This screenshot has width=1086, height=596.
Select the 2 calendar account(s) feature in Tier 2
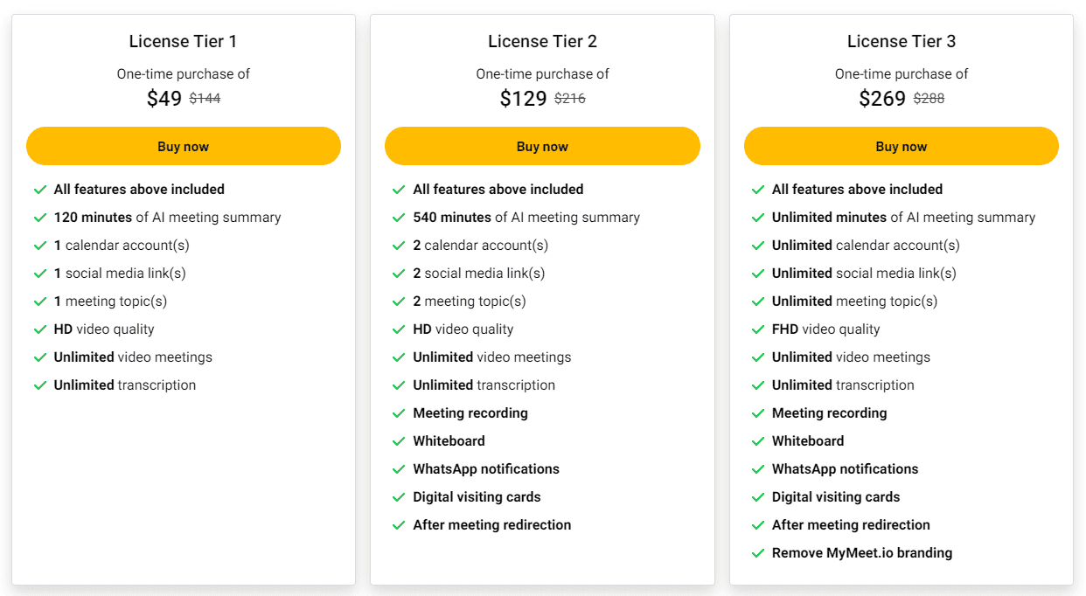(480, 245)
